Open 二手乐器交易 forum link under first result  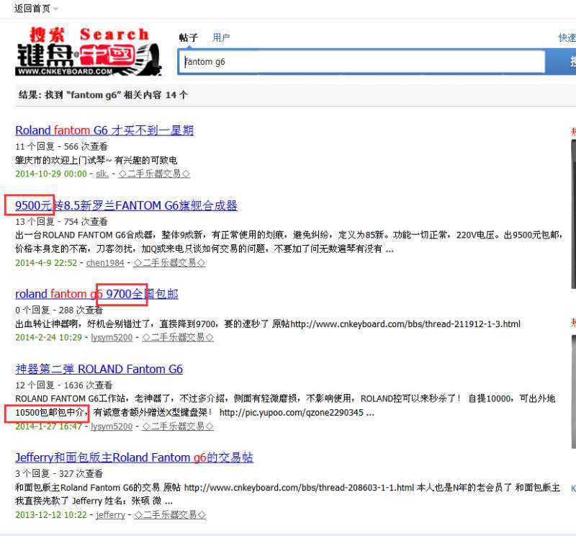tap(154, 174)
